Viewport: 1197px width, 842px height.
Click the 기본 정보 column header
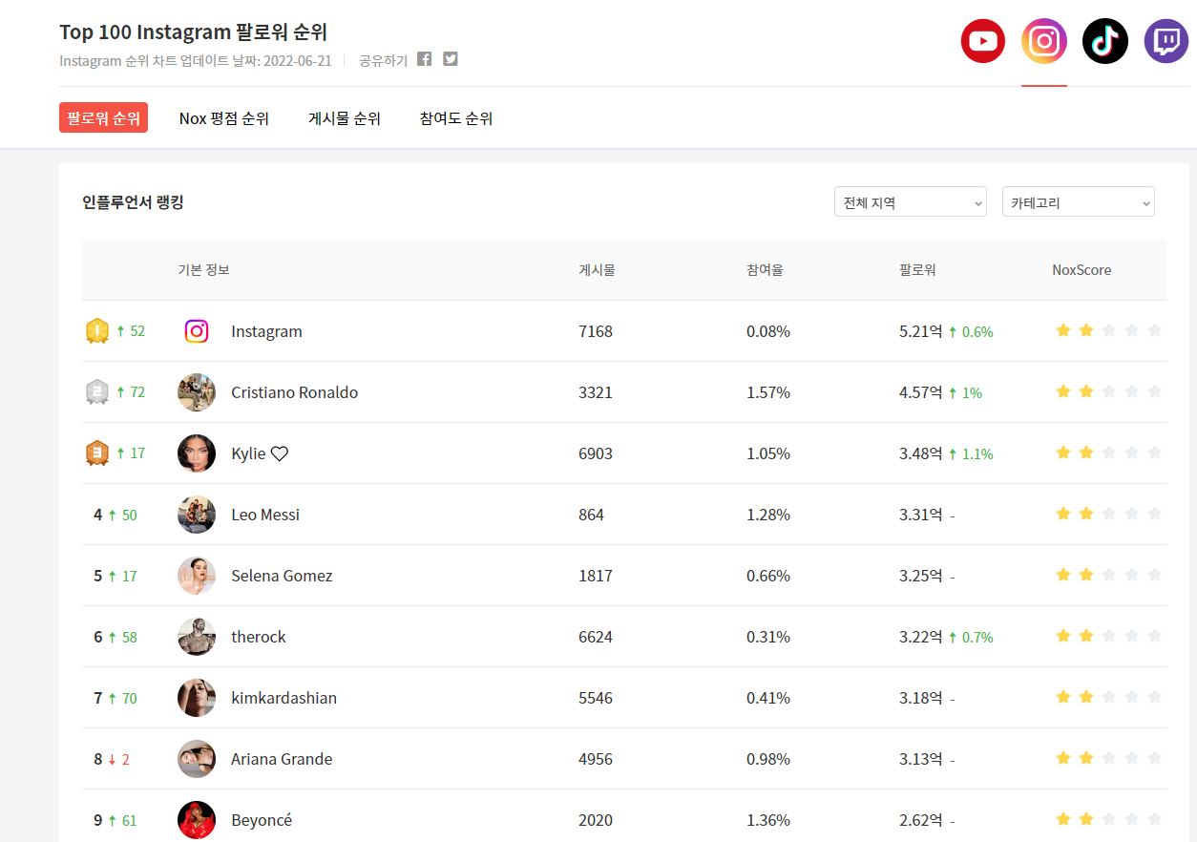(x=203, y=270)
